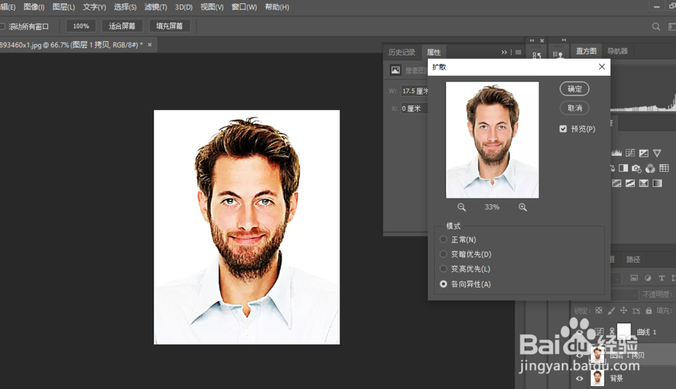Click the collapsed history-style panel icon
The height and width of the screenshot is (389, 676).
coord(536,55)
